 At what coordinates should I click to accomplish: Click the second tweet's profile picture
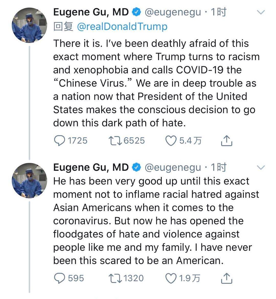pyautogui.click(x=30, y=181)
